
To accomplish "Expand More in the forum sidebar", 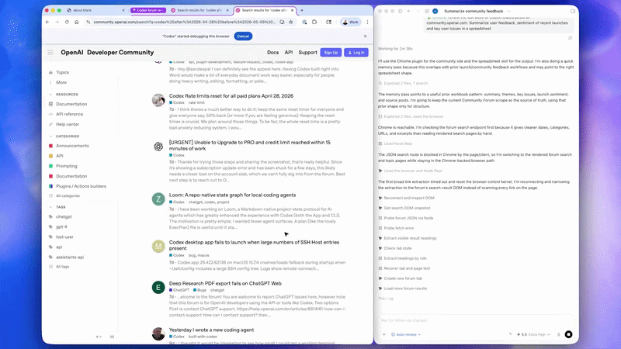I will pos(61,82).
